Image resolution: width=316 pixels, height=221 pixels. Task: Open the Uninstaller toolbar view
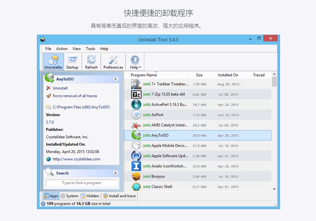53,62
